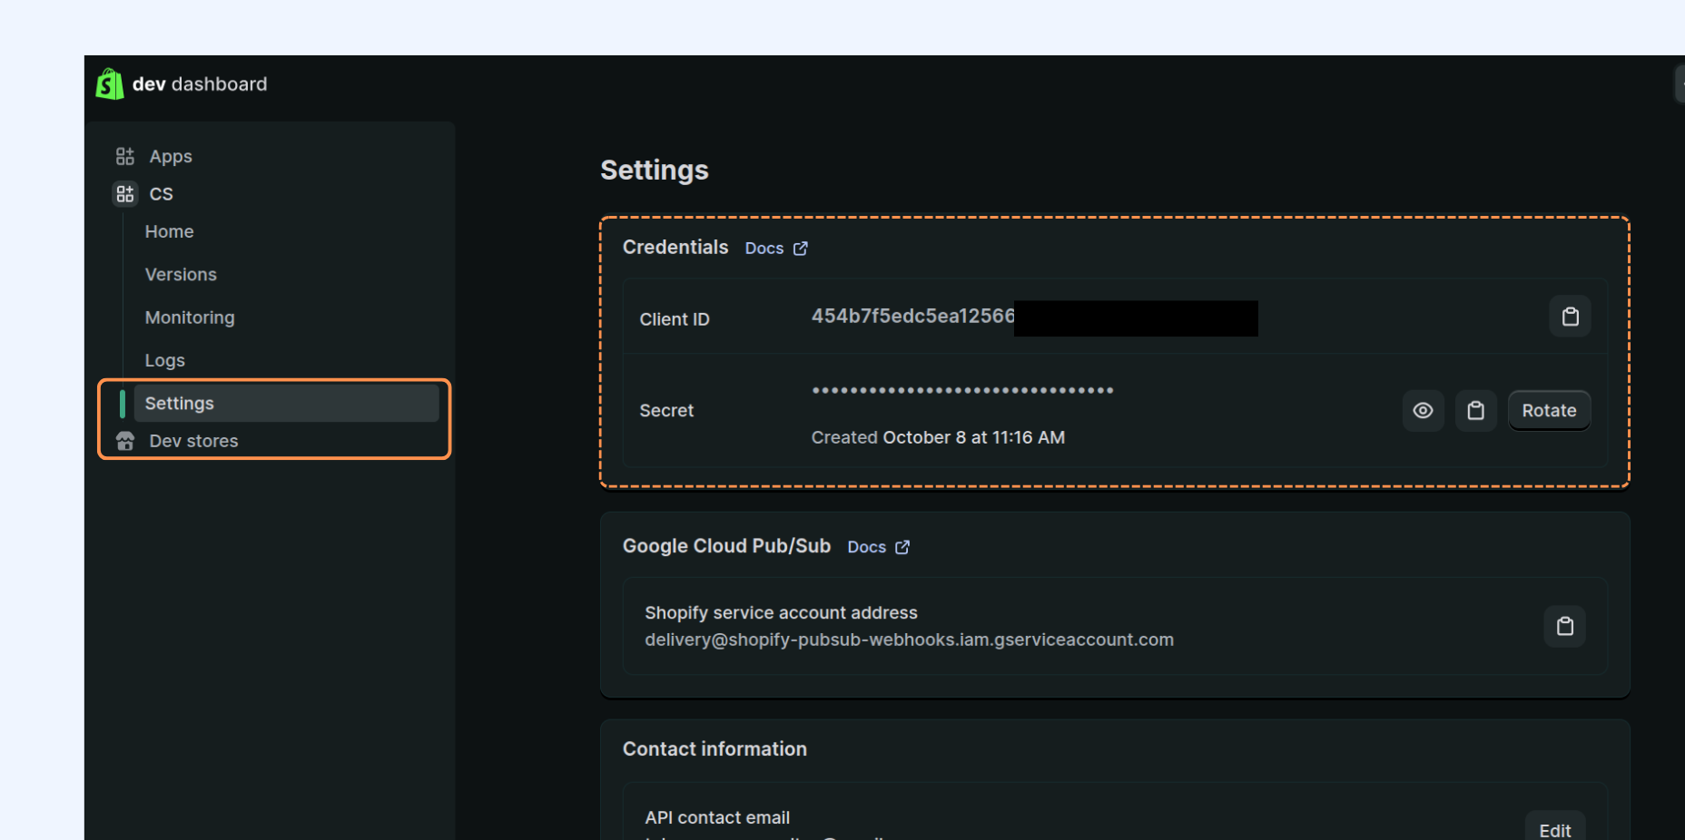Open Dev stores
The height and width of the screenshot is (840, 1685).
(193, 441)
